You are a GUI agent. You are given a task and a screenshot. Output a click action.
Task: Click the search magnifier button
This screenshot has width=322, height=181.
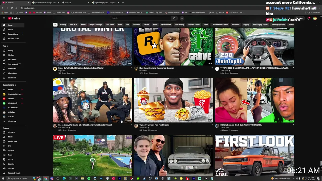(174, 18)
